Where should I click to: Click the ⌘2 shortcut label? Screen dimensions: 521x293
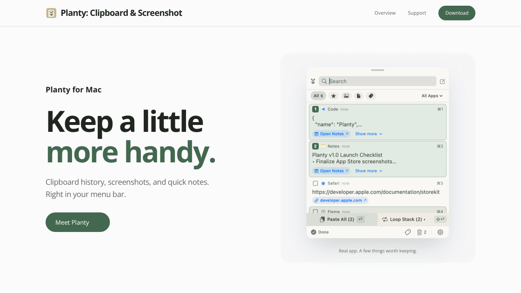coord(440,146)
